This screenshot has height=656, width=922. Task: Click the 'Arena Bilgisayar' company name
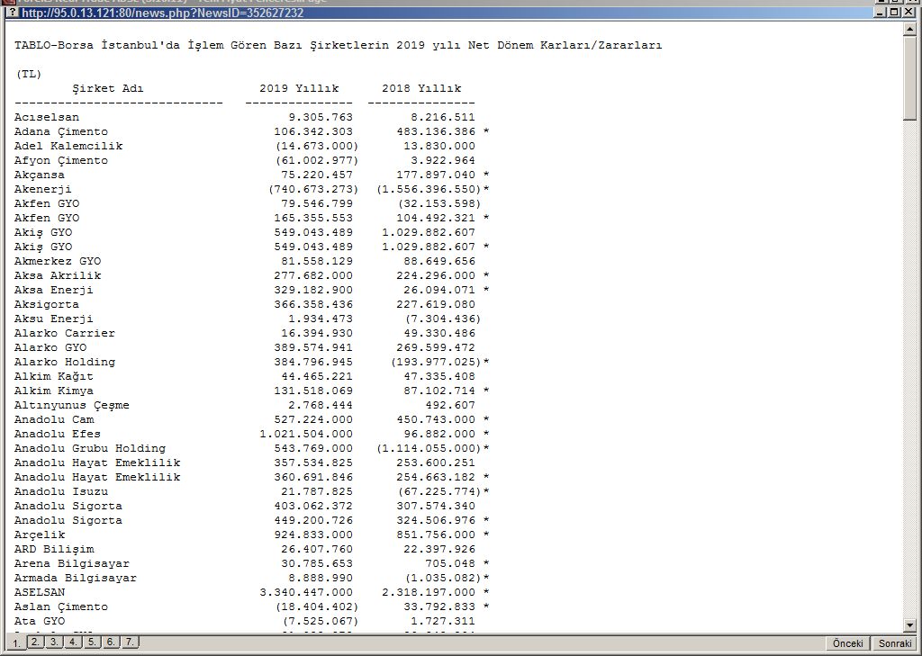point(72,563)
